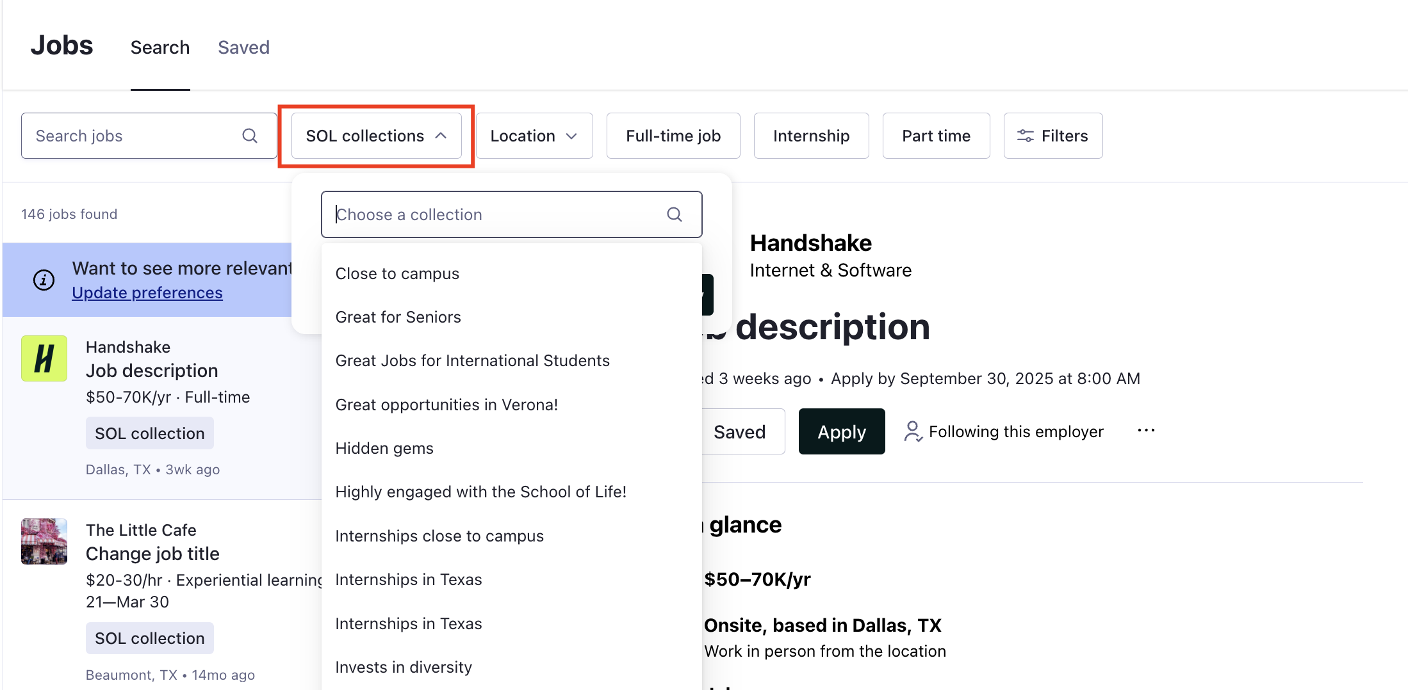Click Onsite, based in Dallas, TX text
Image resolution: width=1408 pixels, height=690 pixels.
click(x=823, y=625)
